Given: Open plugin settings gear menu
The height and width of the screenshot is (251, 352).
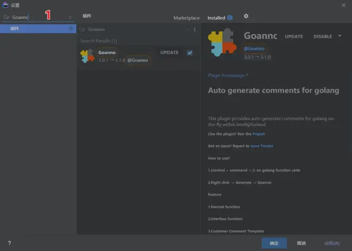Looking at the screenshot, I should tap(246, 16).
